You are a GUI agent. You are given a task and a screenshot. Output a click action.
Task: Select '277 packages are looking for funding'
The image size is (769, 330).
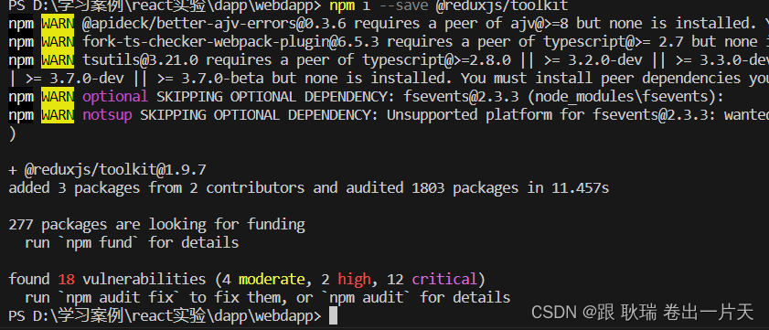point(157,225)
